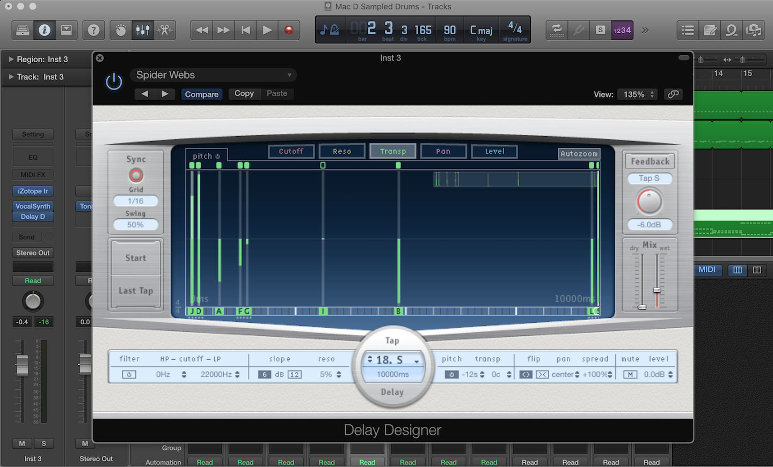Toggle the tap mute M button
The width and height of the screenshot is (773, 467).
tap(630, 374)
